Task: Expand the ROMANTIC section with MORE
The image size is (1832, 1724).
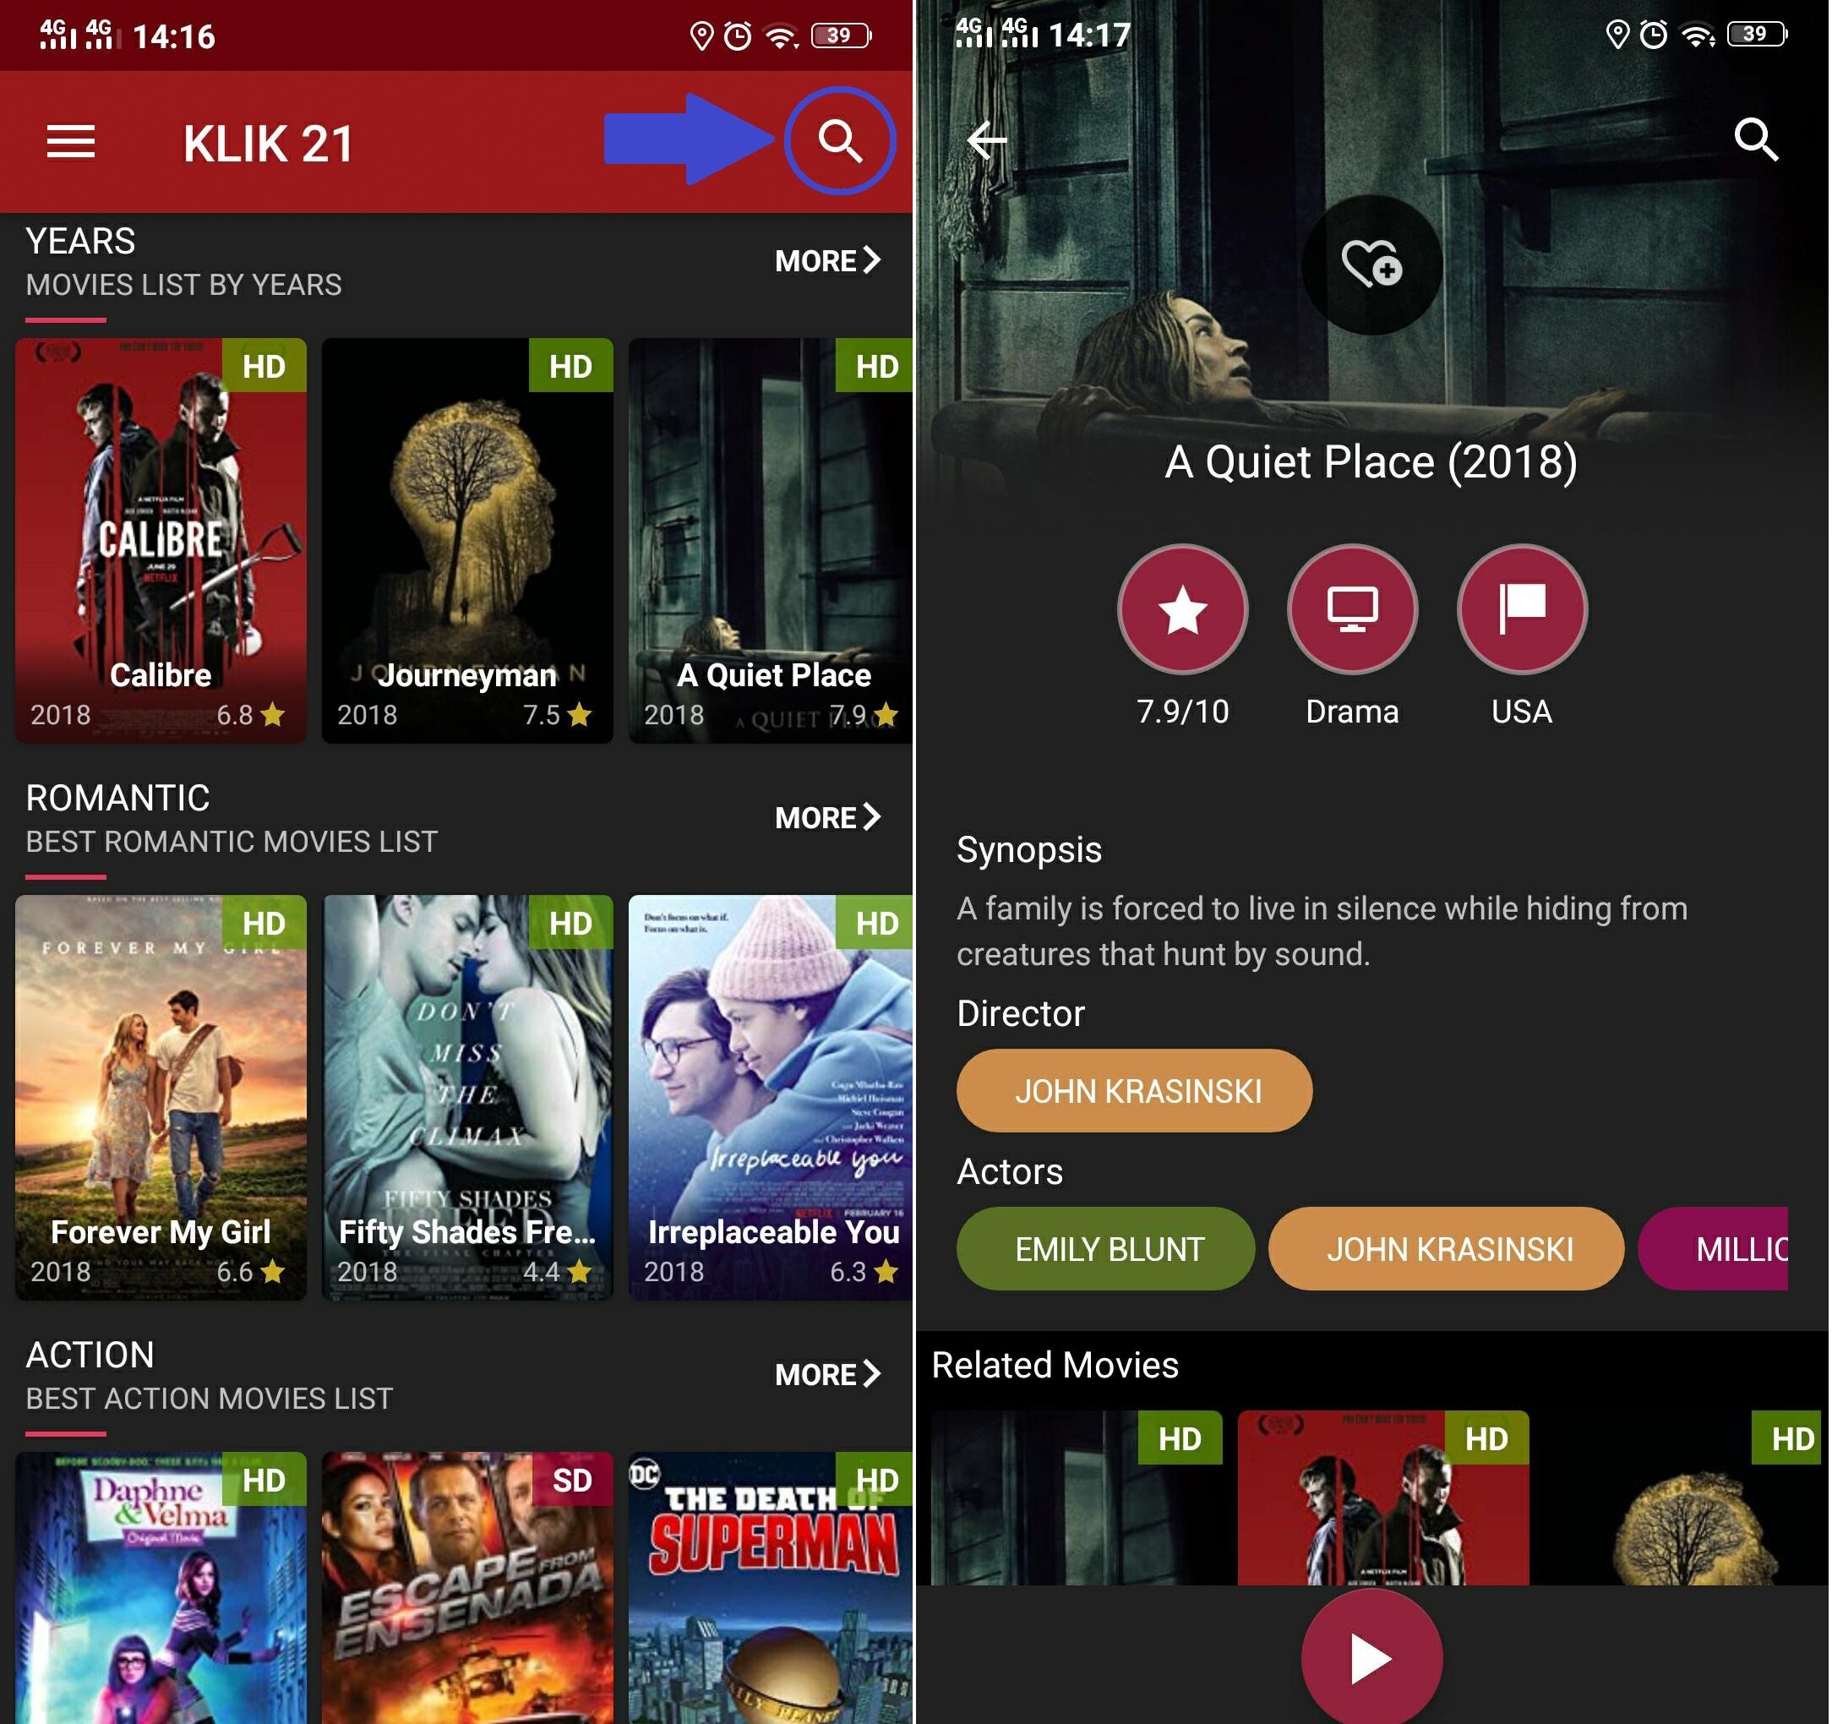Action: click(826, 815)
